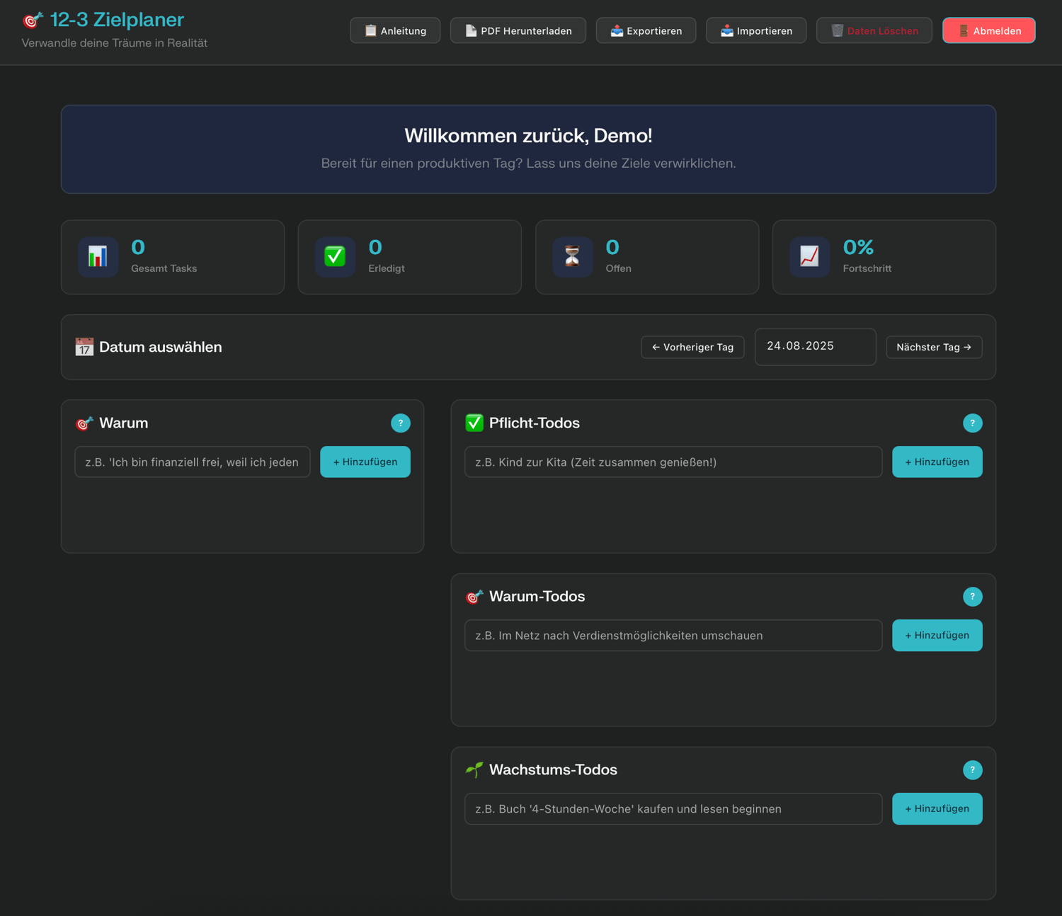The image size is (1062, 916).
Task: Click the Bereit für einen produktiven Tag subtitle
Action: pos(528,164)
